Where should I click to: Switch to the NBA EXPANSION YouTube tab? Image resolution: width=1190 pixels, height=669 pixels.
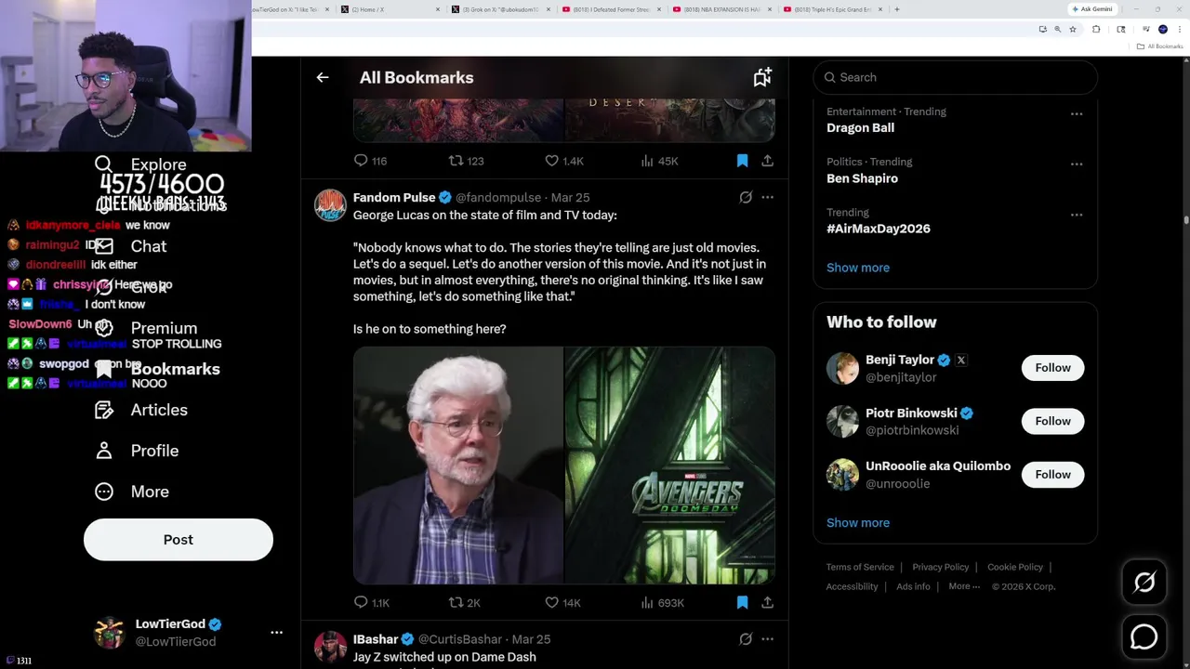click(x=720, y=9)
